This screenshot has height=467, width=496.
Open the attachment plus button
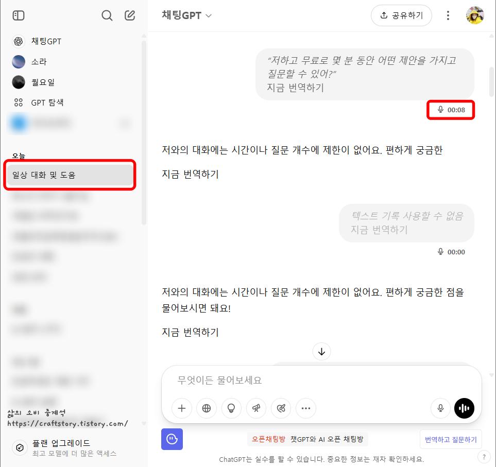(x=182, y=408)
